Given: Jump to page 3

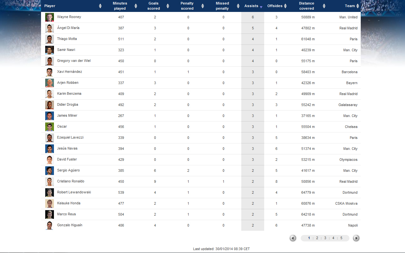Looking at the screenshot, I should [325, 238].
